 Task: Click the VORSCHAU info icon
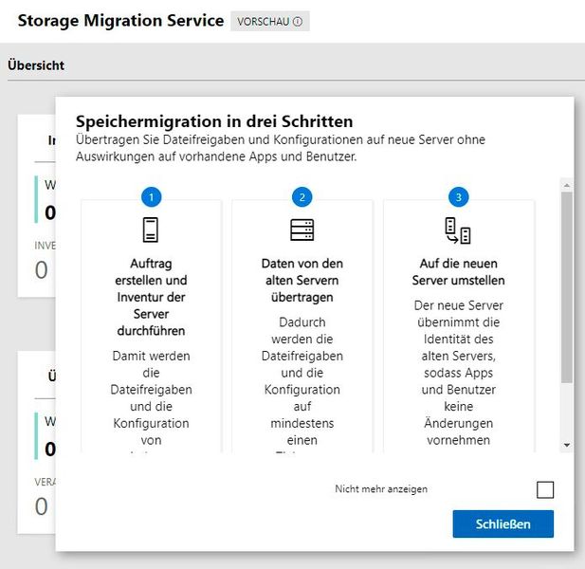[x=298, y=22]
